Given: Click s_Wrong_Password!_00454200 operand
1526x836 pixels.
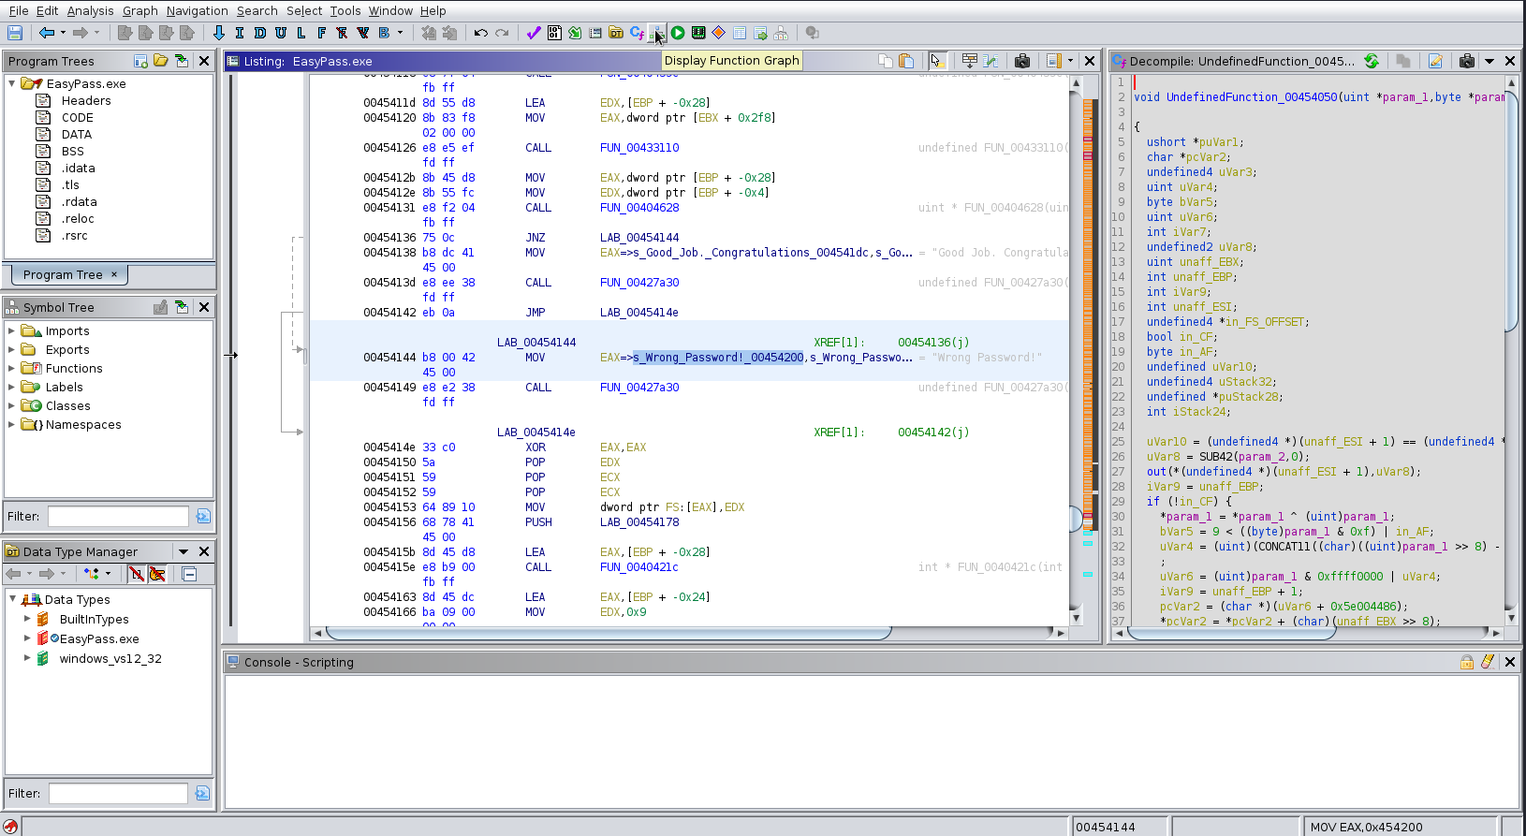Looking at the screenshot, I should [x=718, y=358].
